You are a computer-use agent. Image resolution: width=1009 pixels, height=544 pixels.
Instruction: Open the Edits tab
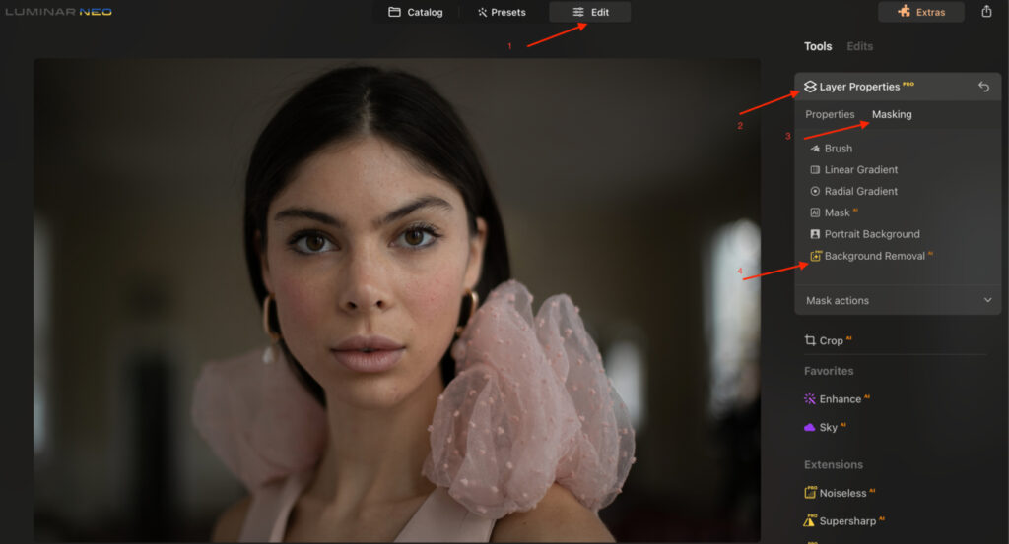859,46
